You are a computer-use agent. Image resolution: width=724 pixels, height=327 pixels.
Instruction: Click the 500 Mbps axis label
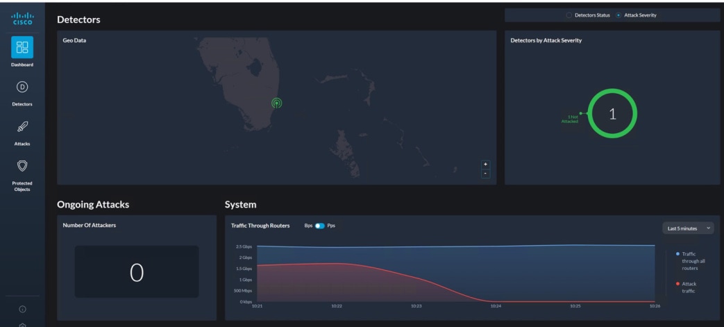pyautogui.click(x=243, y=290)
